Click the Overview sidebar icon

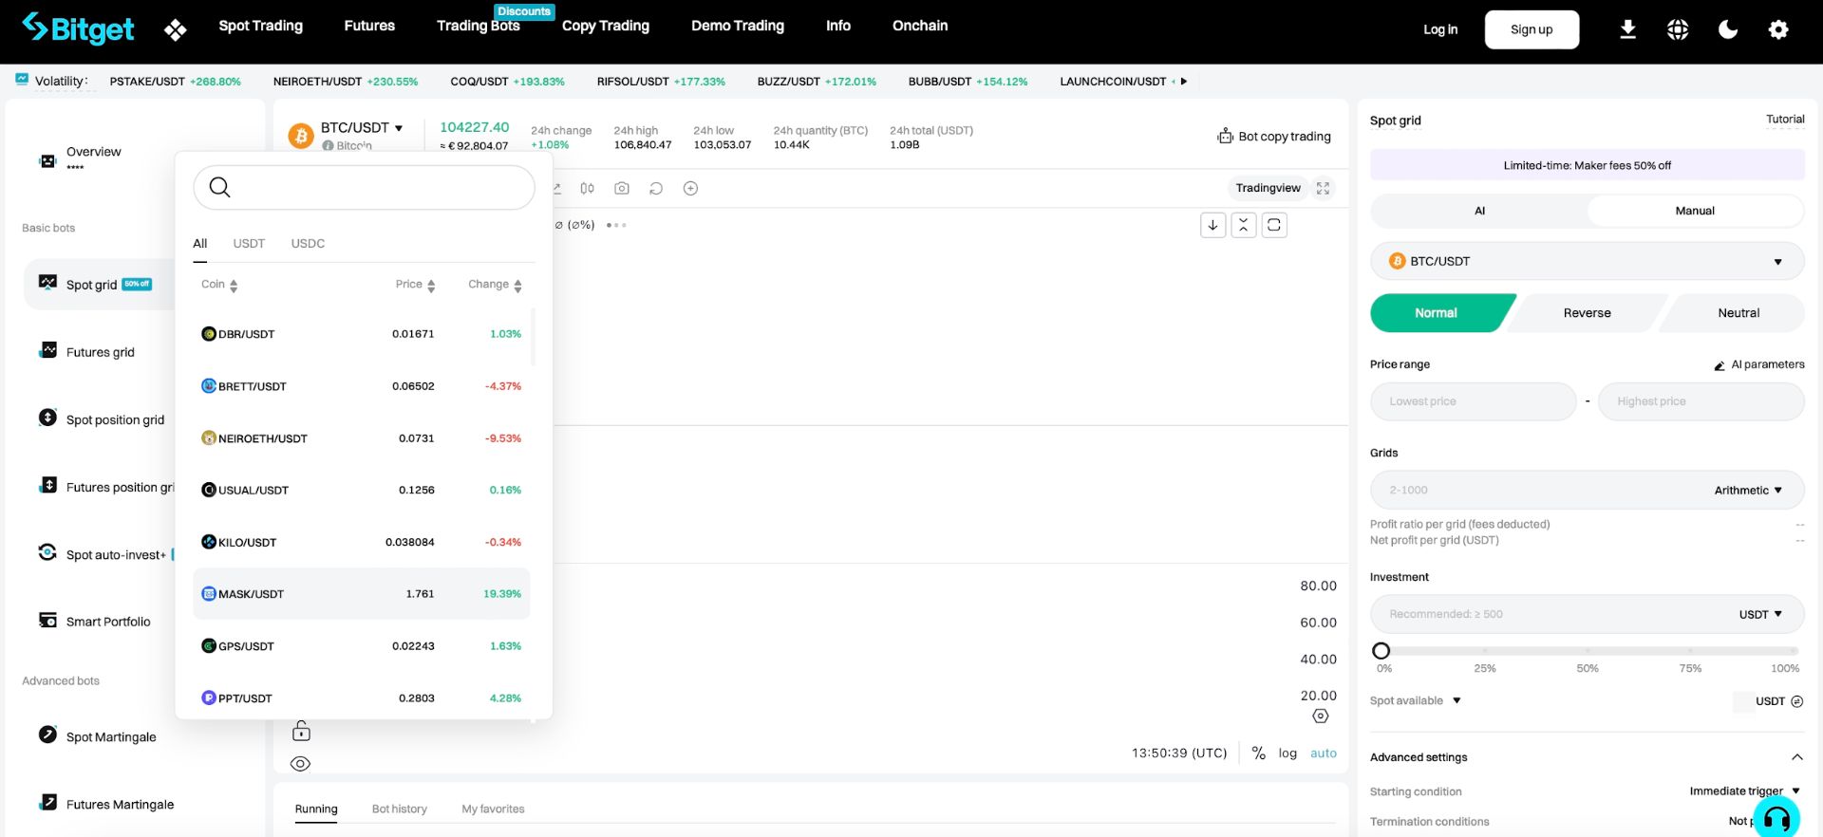pyautogui.click(x=47, y=160)
